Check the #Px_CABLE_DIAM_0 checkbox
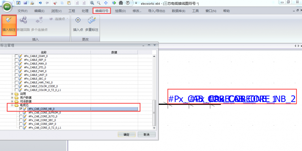Image resolution: width=302 pixels, height=151 pixels. 16,56
